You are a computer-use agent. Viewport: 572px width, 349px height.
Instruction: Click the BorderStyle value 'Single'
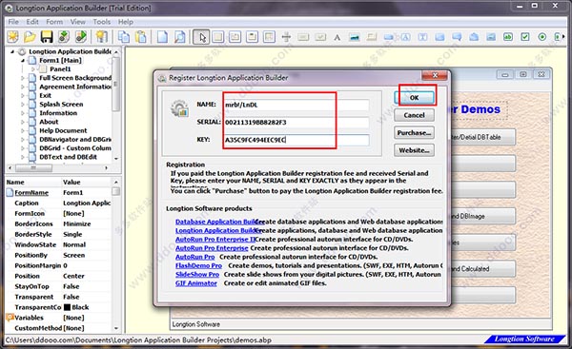click(72, 234)
